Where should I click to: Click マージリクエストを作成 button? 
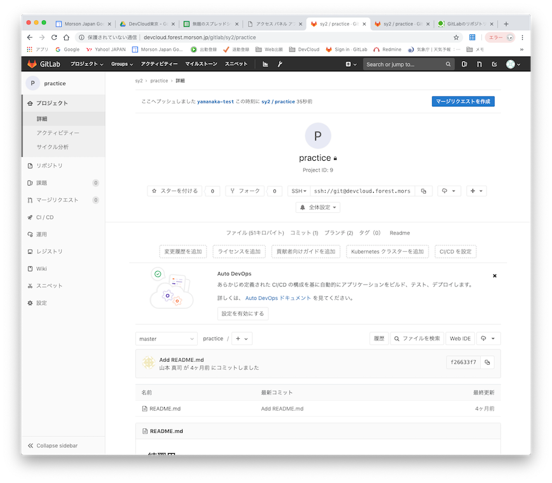tap(462, 101)
